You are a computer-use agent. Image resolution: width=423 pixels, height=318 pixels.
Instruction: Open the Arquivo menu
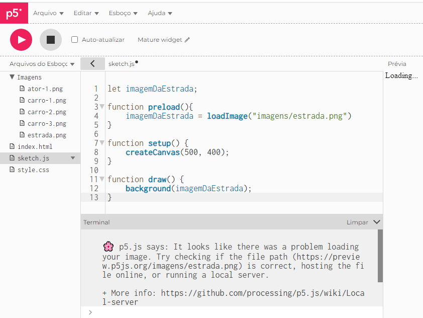click(48, 13)
